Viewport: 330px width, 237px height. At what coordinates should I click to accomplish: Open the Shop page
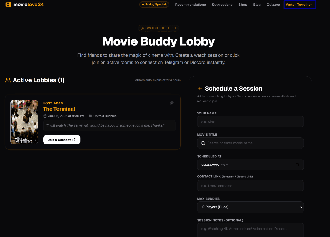243,5
